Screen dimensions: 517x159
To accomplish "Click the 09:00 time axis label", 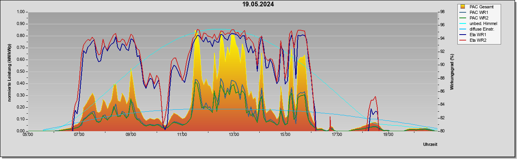I will 131,135.
